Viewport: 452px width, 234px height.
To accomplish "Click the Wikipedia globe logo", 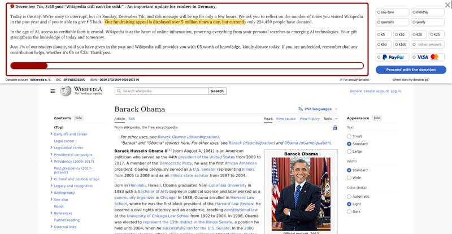I will click(66, 91).
